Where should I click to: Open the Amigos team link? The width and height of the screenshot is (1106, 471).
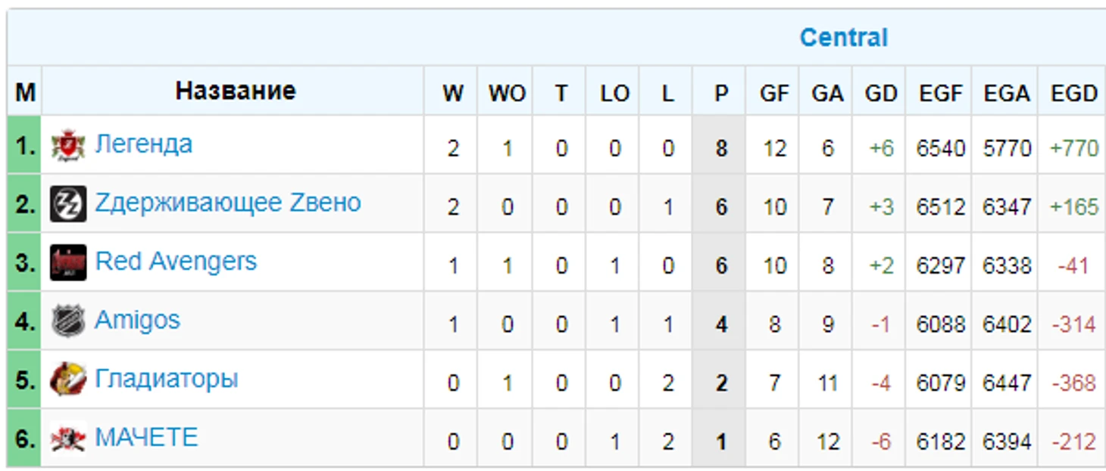pos(137,321)
